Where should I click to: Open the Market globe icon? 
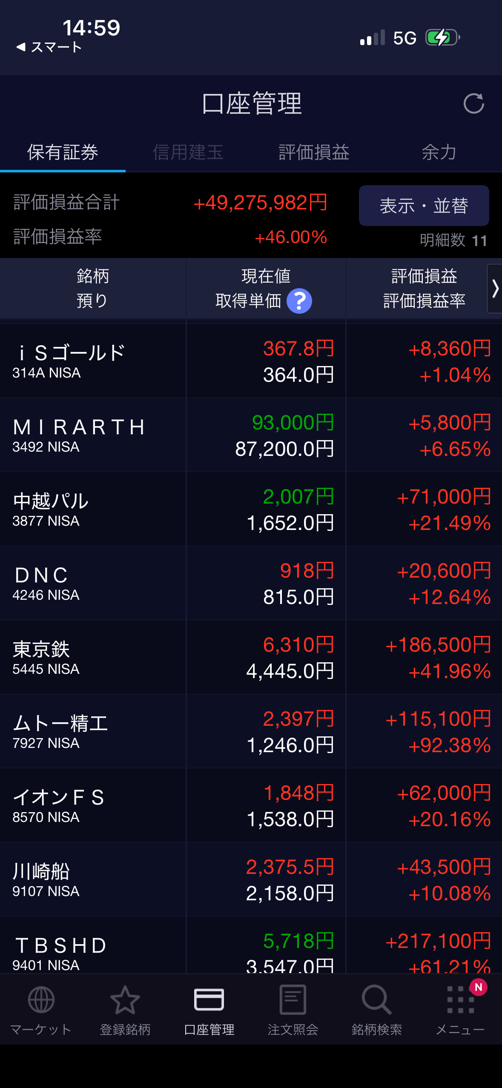click(x=41, y=1000)
